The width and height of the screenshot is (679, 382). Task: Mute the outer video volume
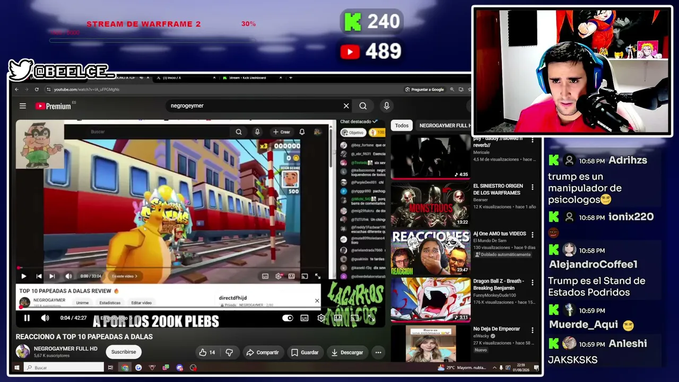tap(45, 318)
